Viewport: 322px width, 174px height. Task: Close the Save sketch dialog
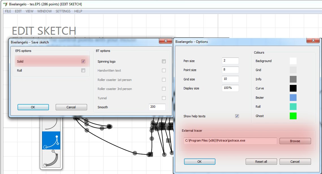pos(165,41)
